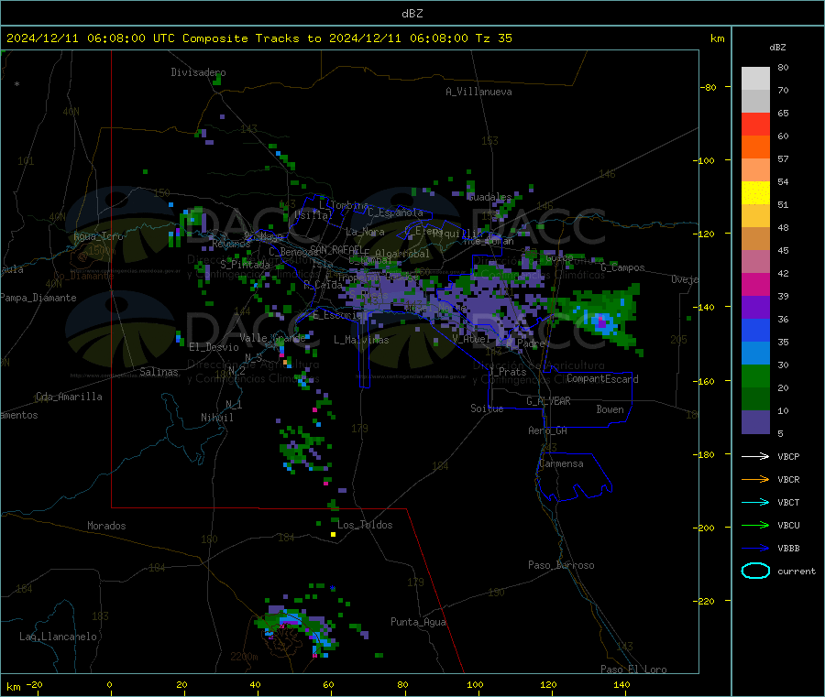Click the blue VBBB arrow symbol
The width and height of the screenshot is (825, 697).
755,548
